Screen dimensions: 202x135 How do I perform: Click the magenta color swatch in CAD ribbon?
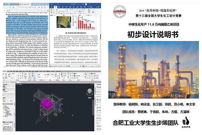click(x=92, y=74)
